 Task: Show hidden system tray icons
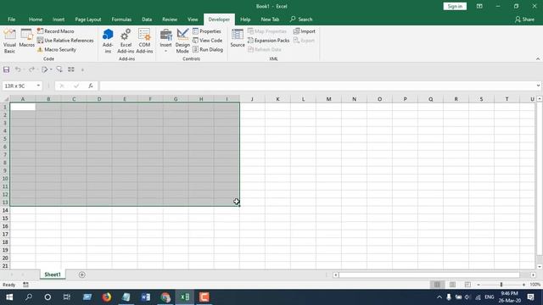pos(439,297)
